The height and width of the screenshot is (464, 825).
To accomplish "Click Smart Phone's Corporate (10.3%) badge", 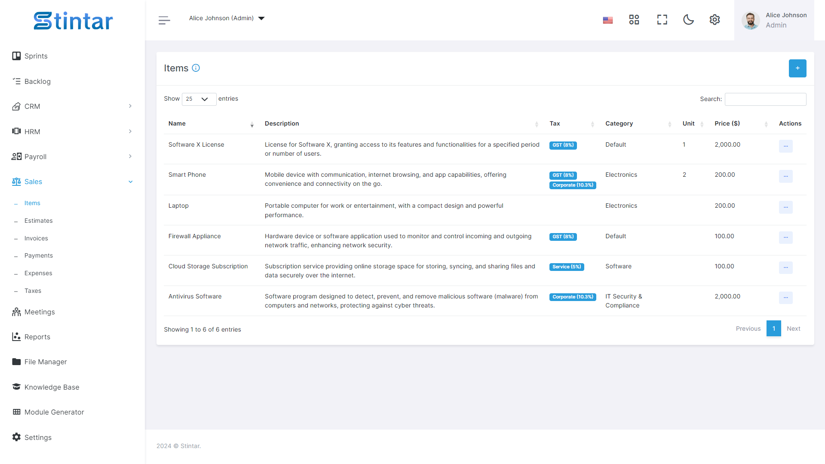I will point(572,185).
